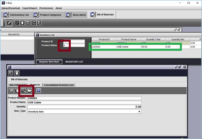The width and height of the screenshot is (202, 139).
Task: Click the Register New Item button
Action: point(49,62)
